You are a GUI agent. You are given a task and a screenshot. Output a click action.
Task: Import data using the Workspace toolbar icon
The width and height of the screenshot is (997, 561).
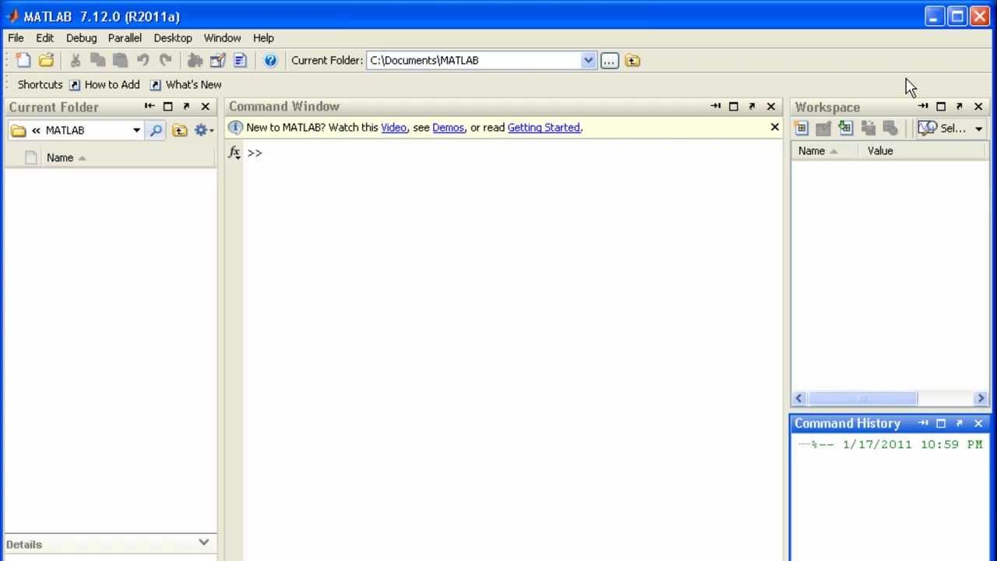click(x=846, y=129)
